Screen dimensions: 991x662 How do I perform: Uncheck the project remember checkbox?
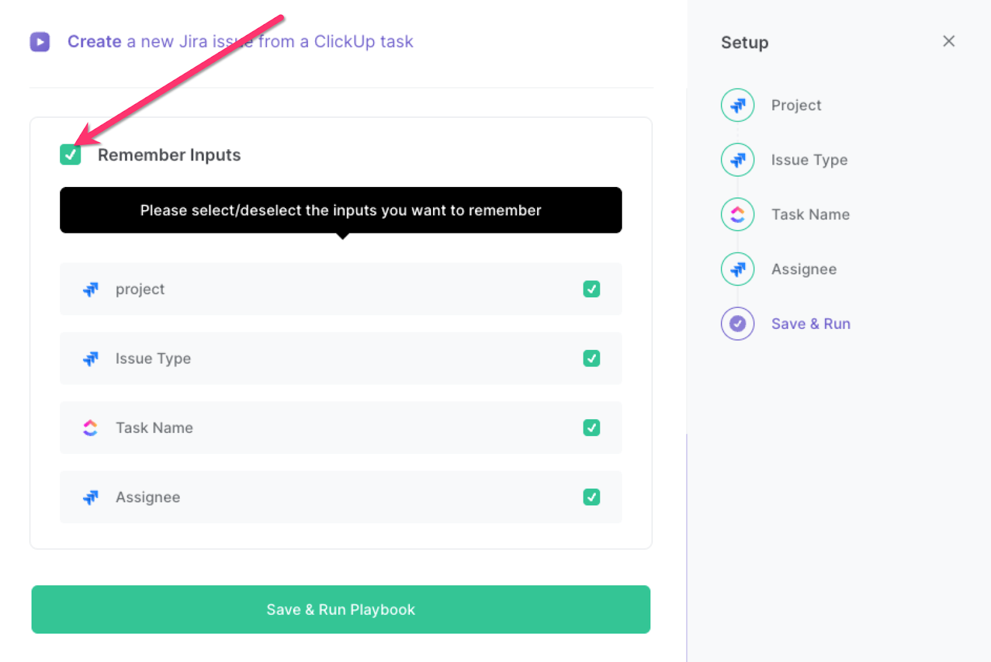[x=592, y=289]
